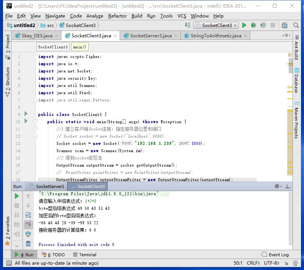The width and height of the screenshot is (304, 270).
Task: Click the Make Project build icon
Action: point(187,25)
